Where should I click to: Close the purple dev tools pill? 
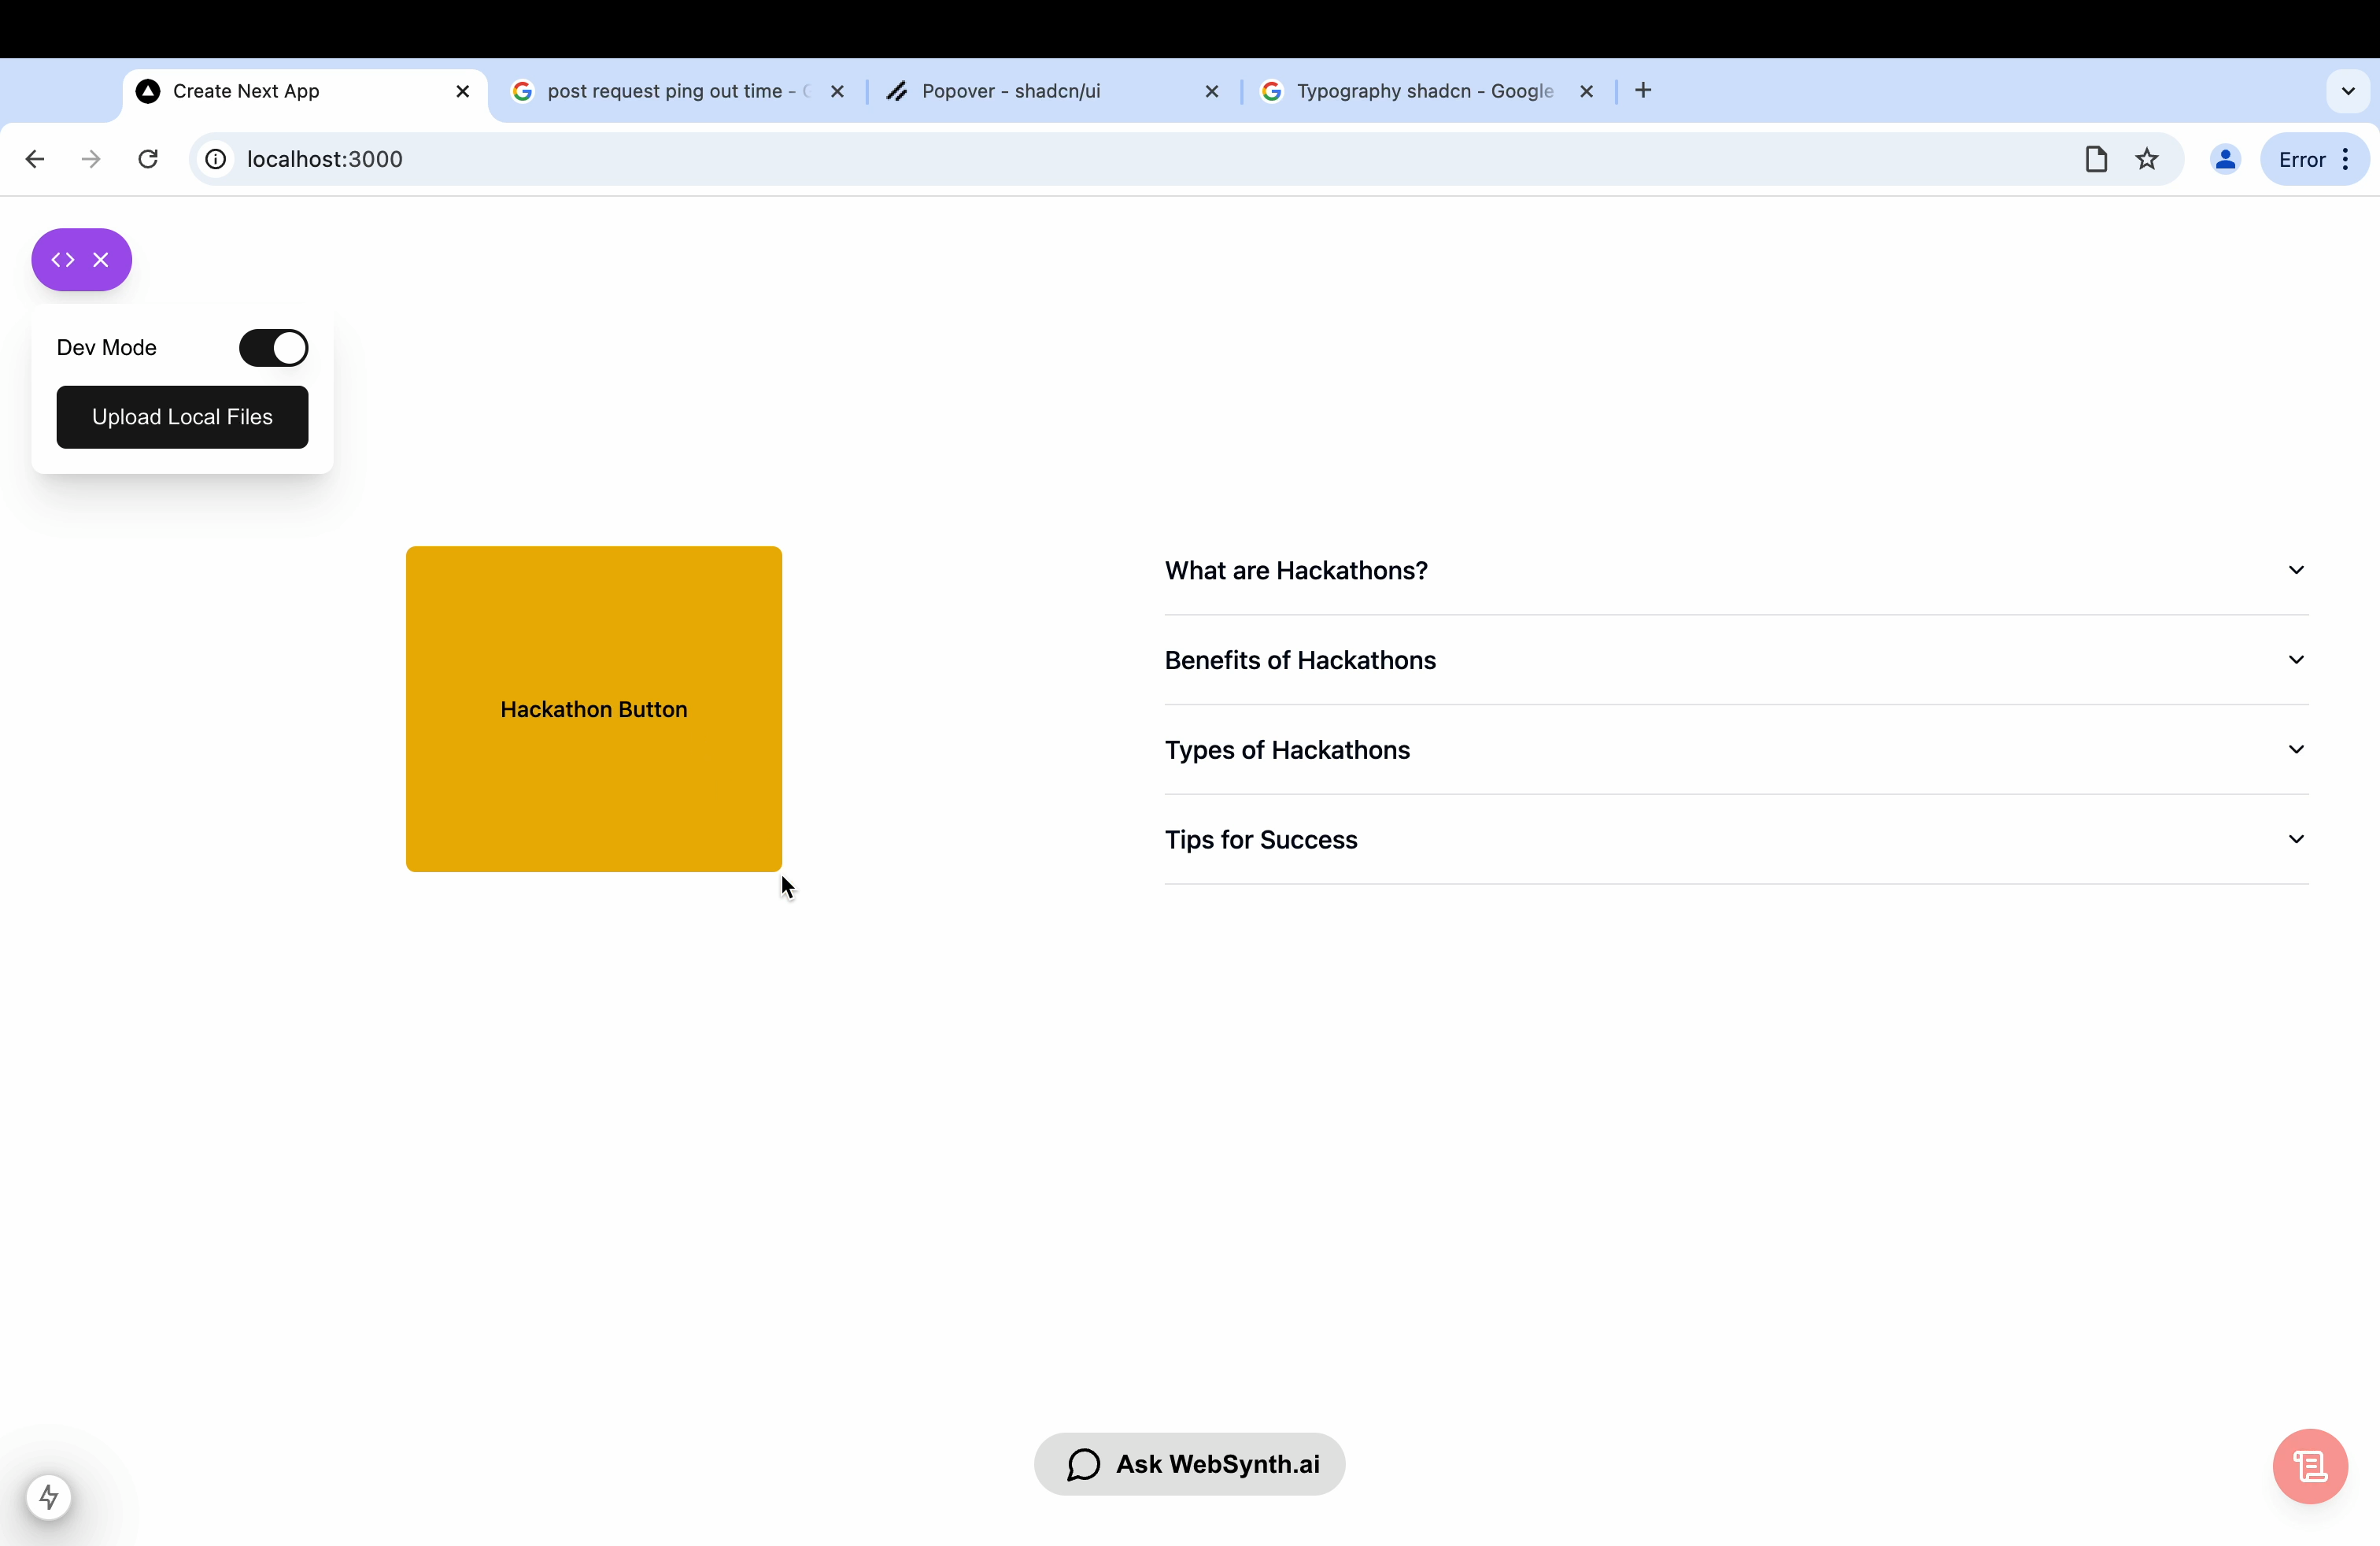pyautogui.click(x=101, y=260)
